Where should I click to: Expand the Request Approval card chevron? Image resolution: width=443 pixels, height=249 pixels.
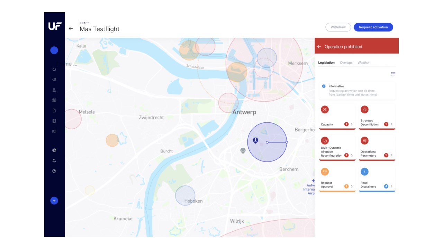352,186
